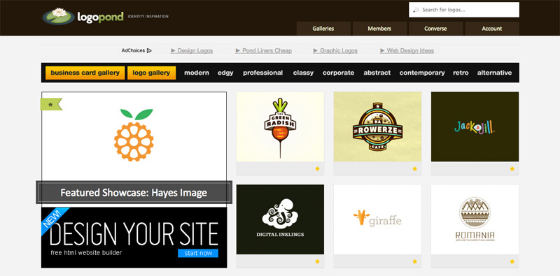Follow the Design Logos ad link
Viewport: 560px width, 276px height.
[192, 50]
